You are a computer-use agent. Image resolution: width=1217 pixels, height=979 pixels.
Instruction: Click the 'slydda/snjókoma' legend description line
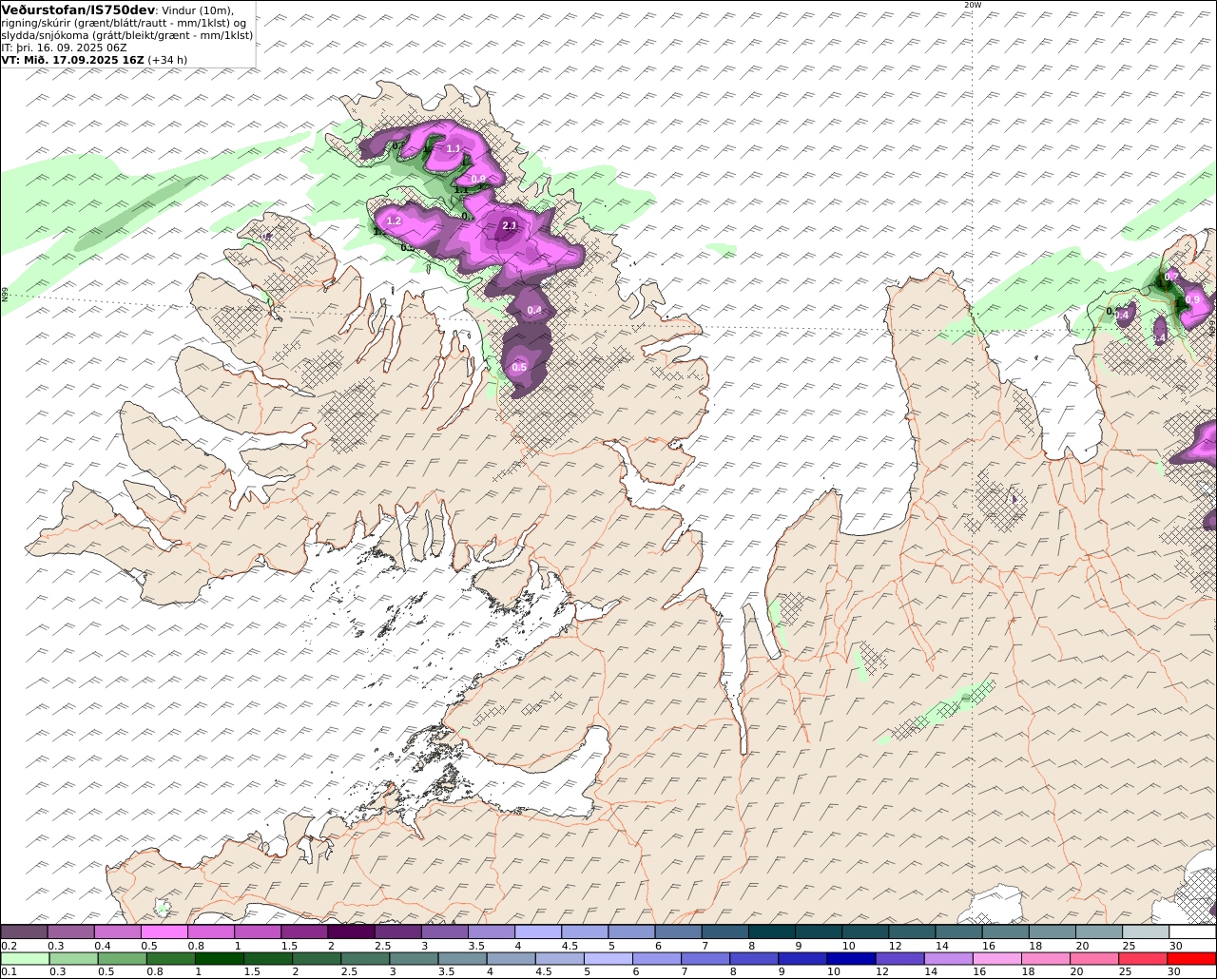tap(127, 35)
